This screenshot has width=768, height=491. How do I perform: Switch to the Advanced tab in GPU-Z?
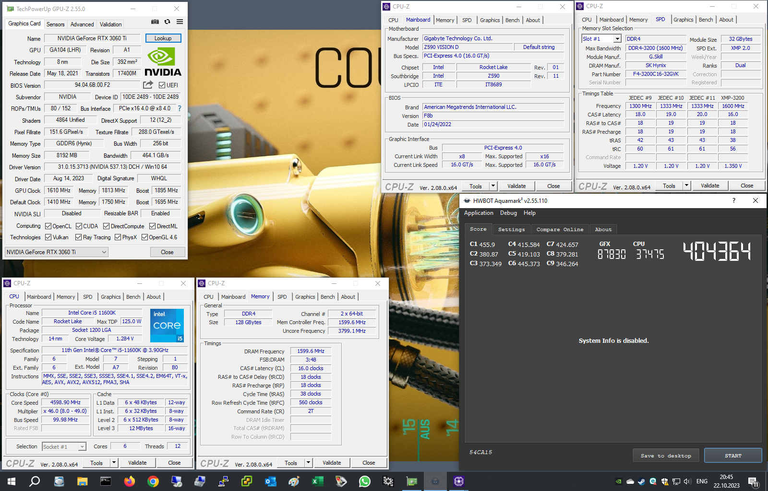tap(82, 24)
